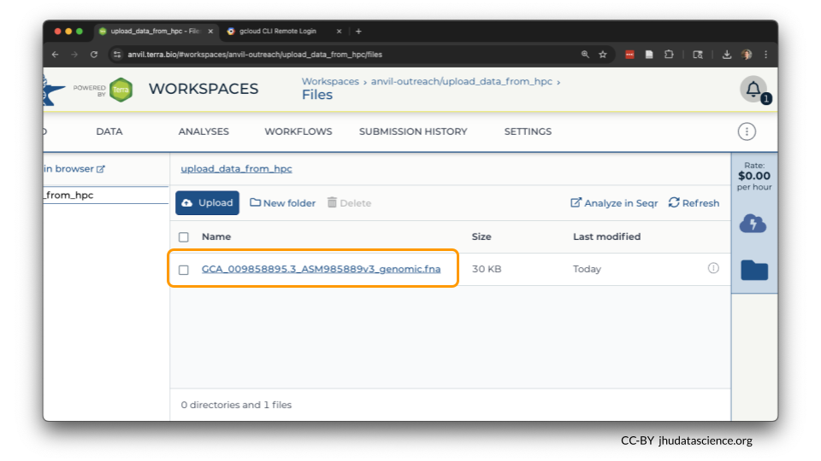Click the Today last modified value
The height and width of the screenshot is (461, 821).
587,269
